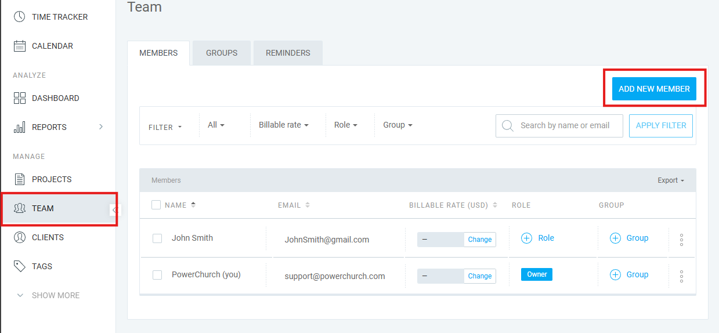Click the Team people icon
Viewport: 719px width, 333px height.
(20, 208)
